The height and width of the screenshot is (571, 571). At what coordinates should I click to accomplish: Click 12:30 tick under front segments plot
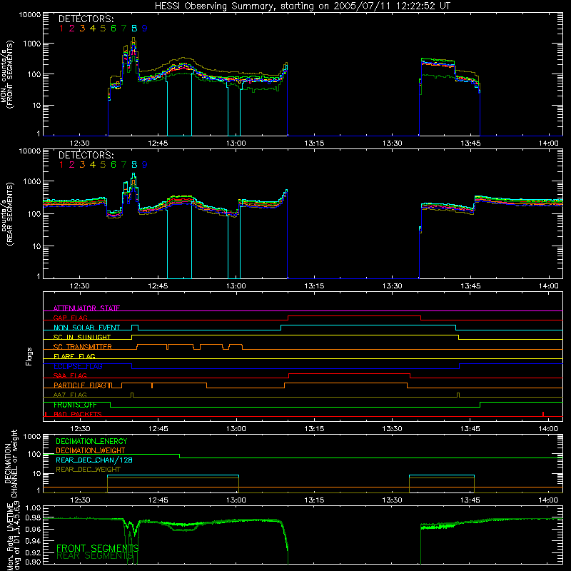[80, 143]
